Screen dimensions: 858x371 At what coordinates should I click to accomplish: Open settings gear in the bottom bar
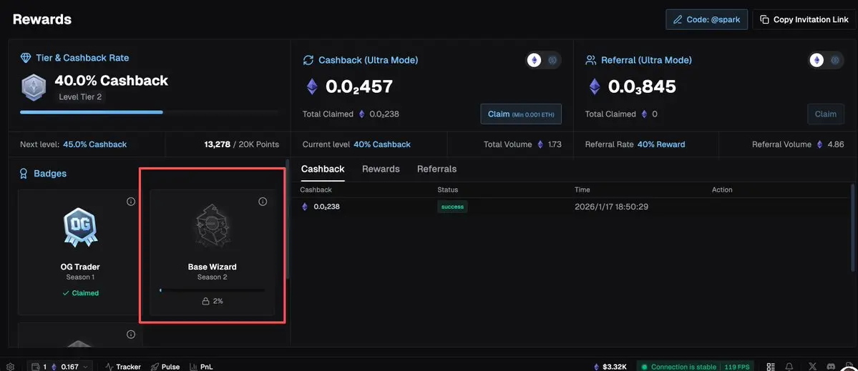10,367
